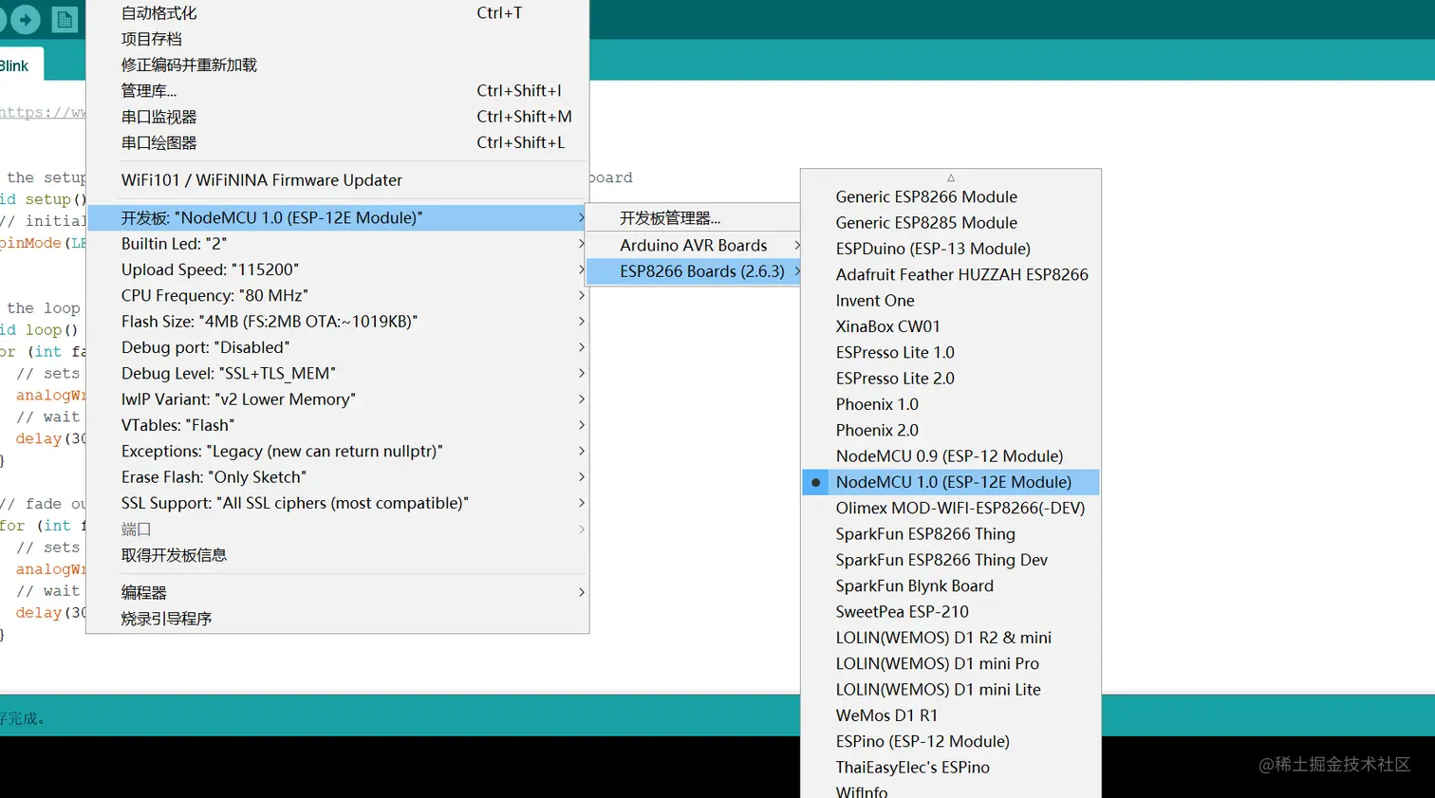Choose LOLIN(WEMOS) D1 mini Lite
The image size is (1435, 798).
(951, 690)
